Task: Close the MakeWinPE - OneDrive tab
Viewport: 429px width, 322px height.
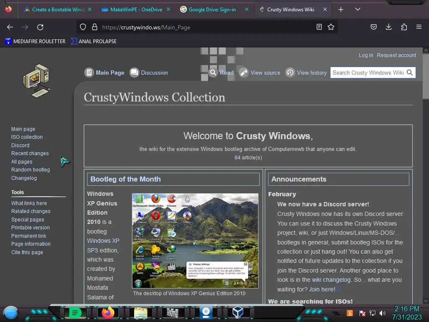Action: 168,10
